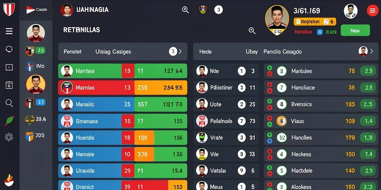The width and height of the screenshot is (381, 190).
Task: Click the search icon next to UAHINAGIA header
Action: click(x=185, y=10)
